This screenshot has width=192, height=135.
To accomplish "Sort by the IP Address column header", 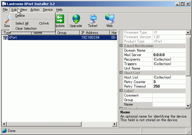I will click(95, 33).
